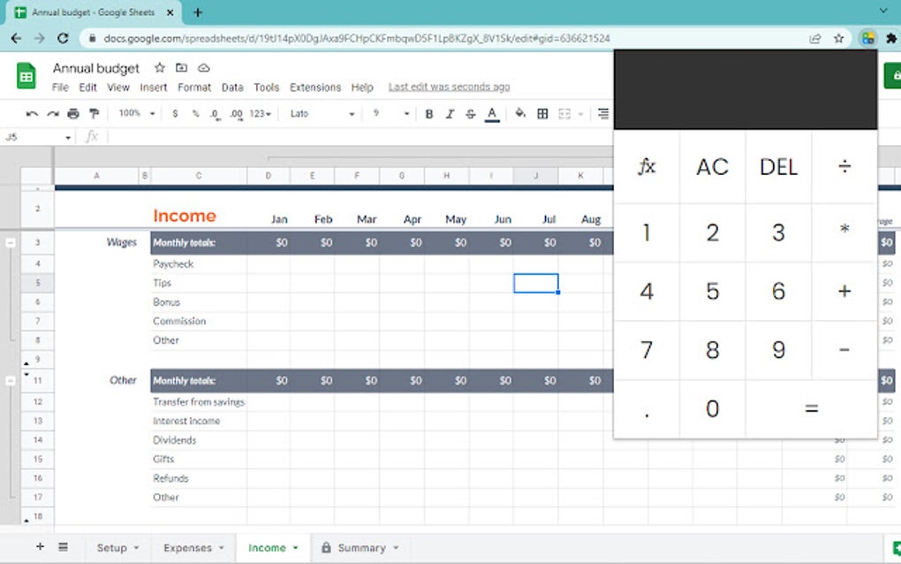Open the Extensions menu
This screenshot has height=564, width=901.
[315, 88]
